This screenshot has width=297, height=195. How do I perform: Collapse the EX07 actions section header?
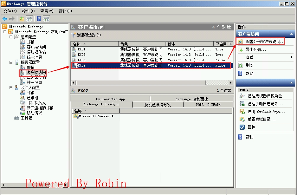click(x=291, y=83)
